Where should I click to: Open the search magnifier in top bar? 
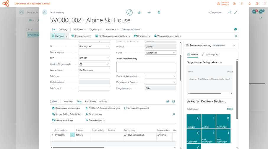(242, 4)
